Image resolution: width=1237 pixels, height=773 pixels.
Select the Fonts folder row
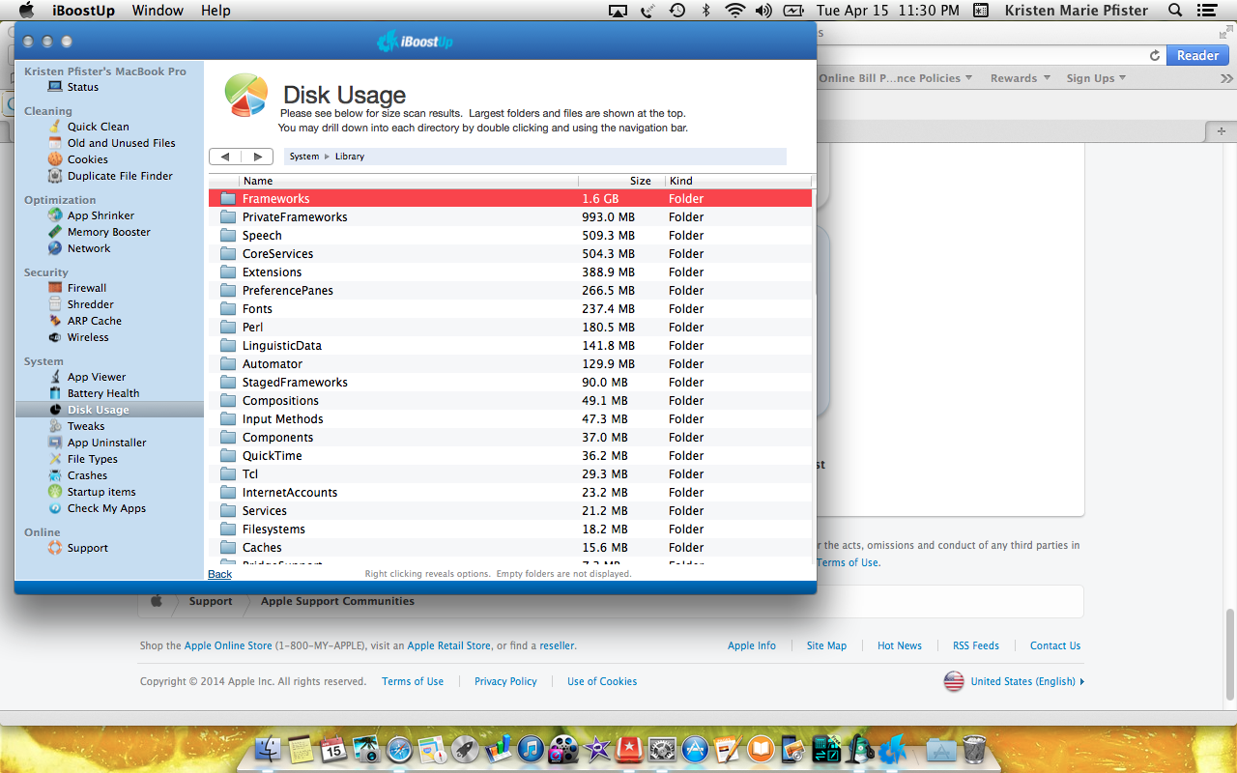pyautogui.click(x=510, y=309)
